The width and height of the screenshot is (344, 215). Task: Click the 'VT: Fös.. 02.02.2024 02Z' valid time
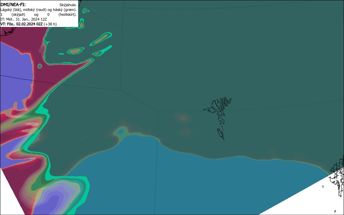coord(21,24)
